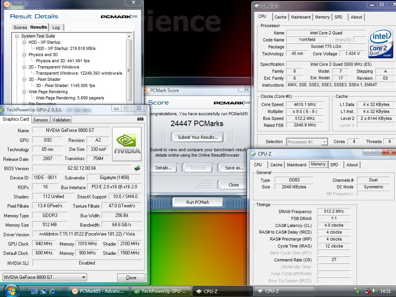Screen dimensions: 396x297
Task: Switch to Log tab in Result Details
Action: (x=56, y=27)
